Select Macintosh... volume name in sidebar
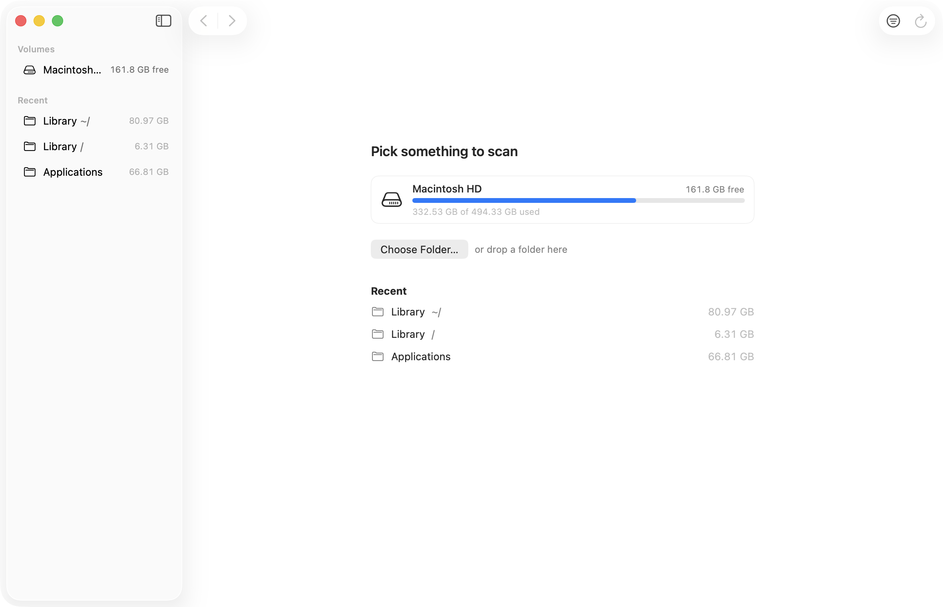 tap(72, 70)
